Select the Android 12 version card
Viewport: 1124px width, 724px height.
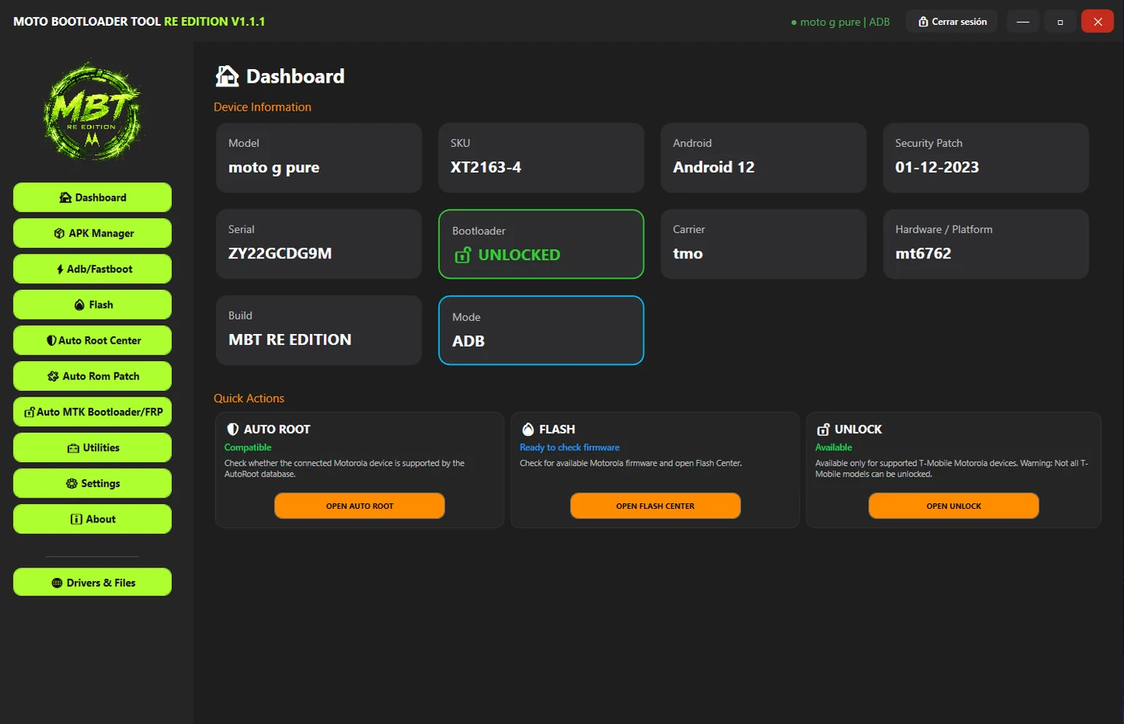764,157
